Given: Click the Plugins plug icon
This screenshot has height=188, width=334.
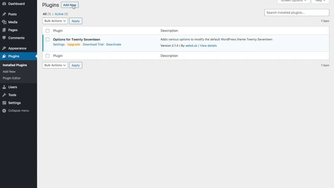Looking at the screenshot, I should coord(4,56).
